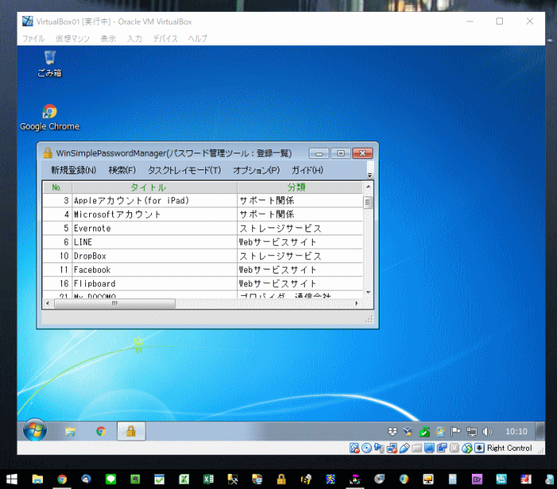The height and width of the screenshot is (489, 557).
Task: Click the list's scroll down arrow
Action: (x=368, y=293)
